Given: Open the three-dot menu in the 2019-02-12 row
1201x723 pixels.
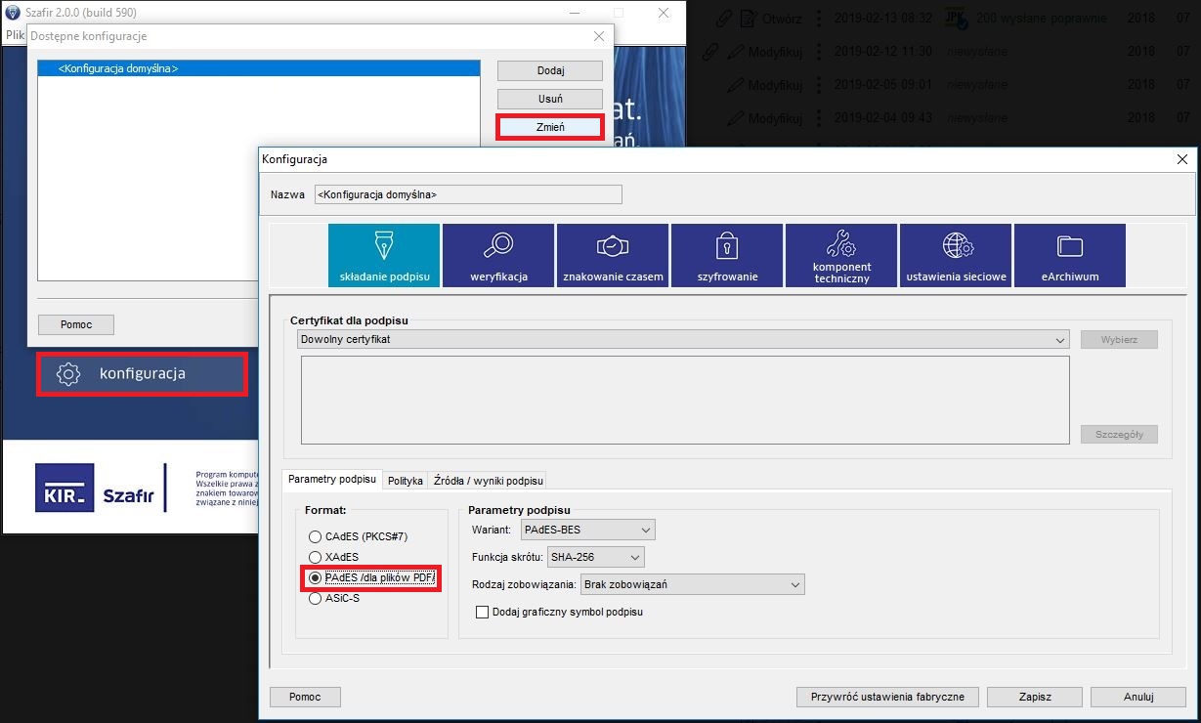Looking at the screenshot, I should (819, 51).
